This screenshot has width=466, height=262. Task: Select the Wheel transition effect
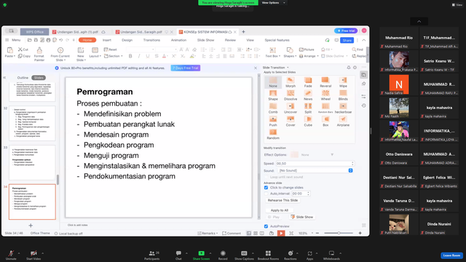325,95
